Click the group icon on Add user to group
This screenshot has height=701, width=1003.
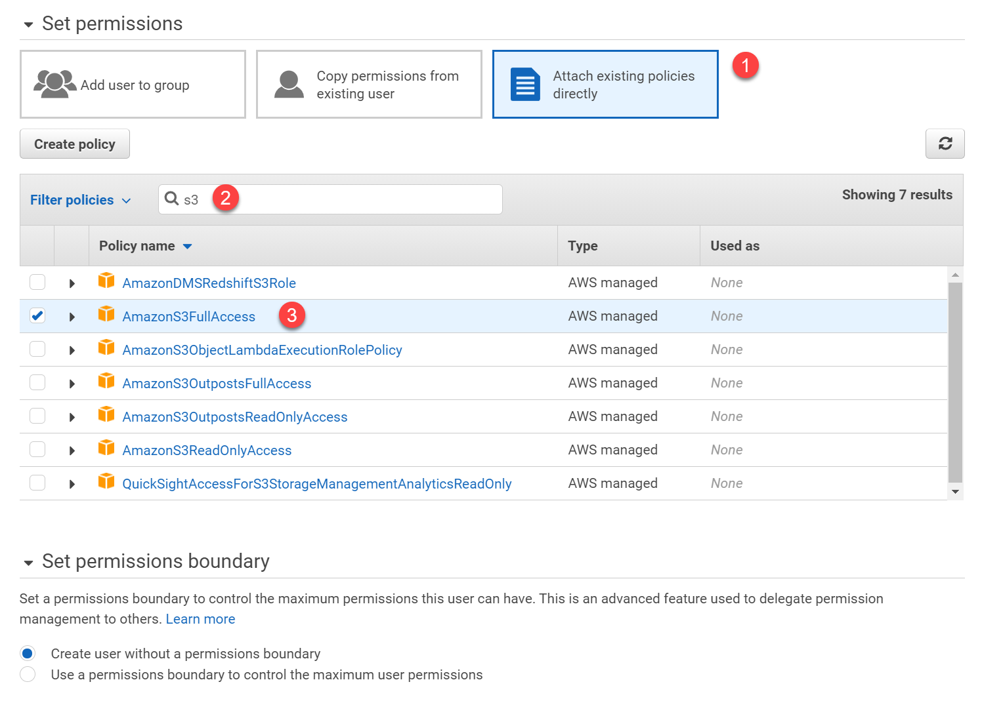(55, 85)
